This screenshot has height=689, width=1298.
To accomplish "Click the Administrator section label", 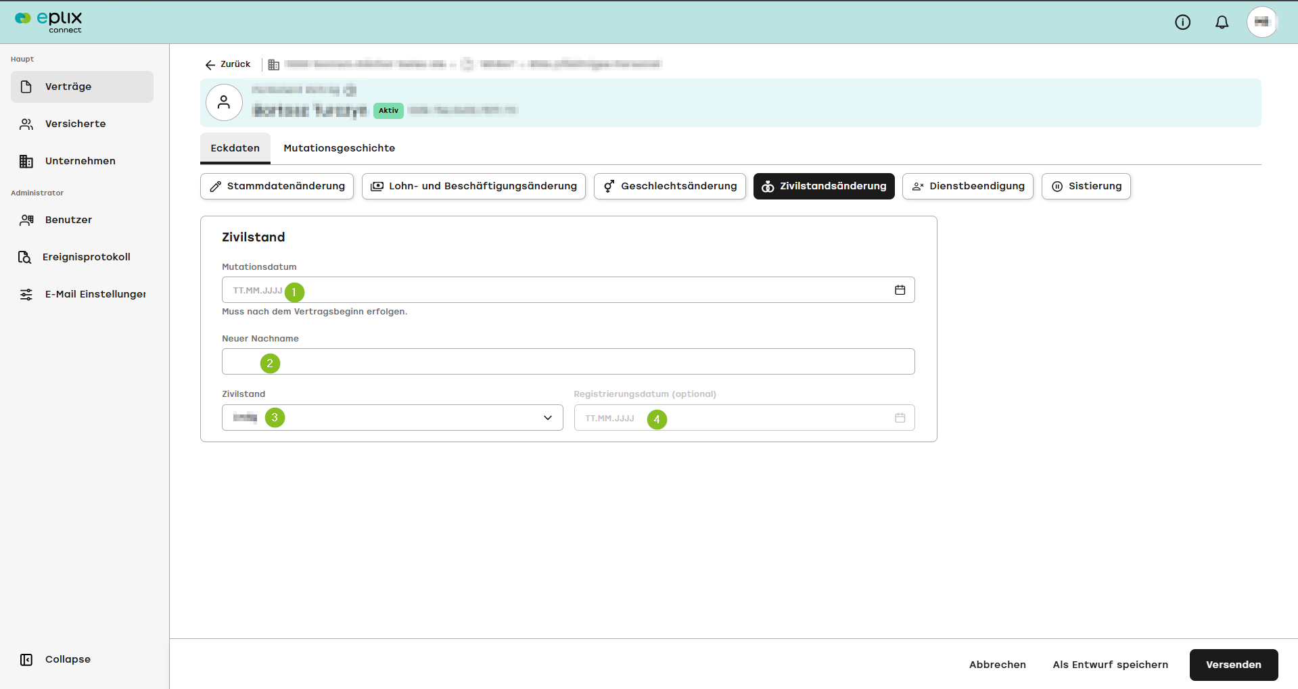I will click(37, 193).
